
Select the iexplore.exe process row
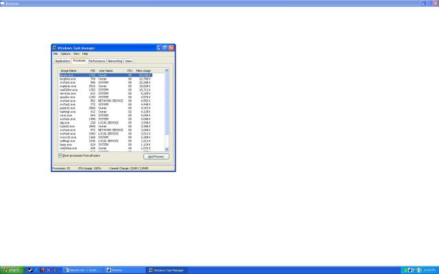pos(106,79)
